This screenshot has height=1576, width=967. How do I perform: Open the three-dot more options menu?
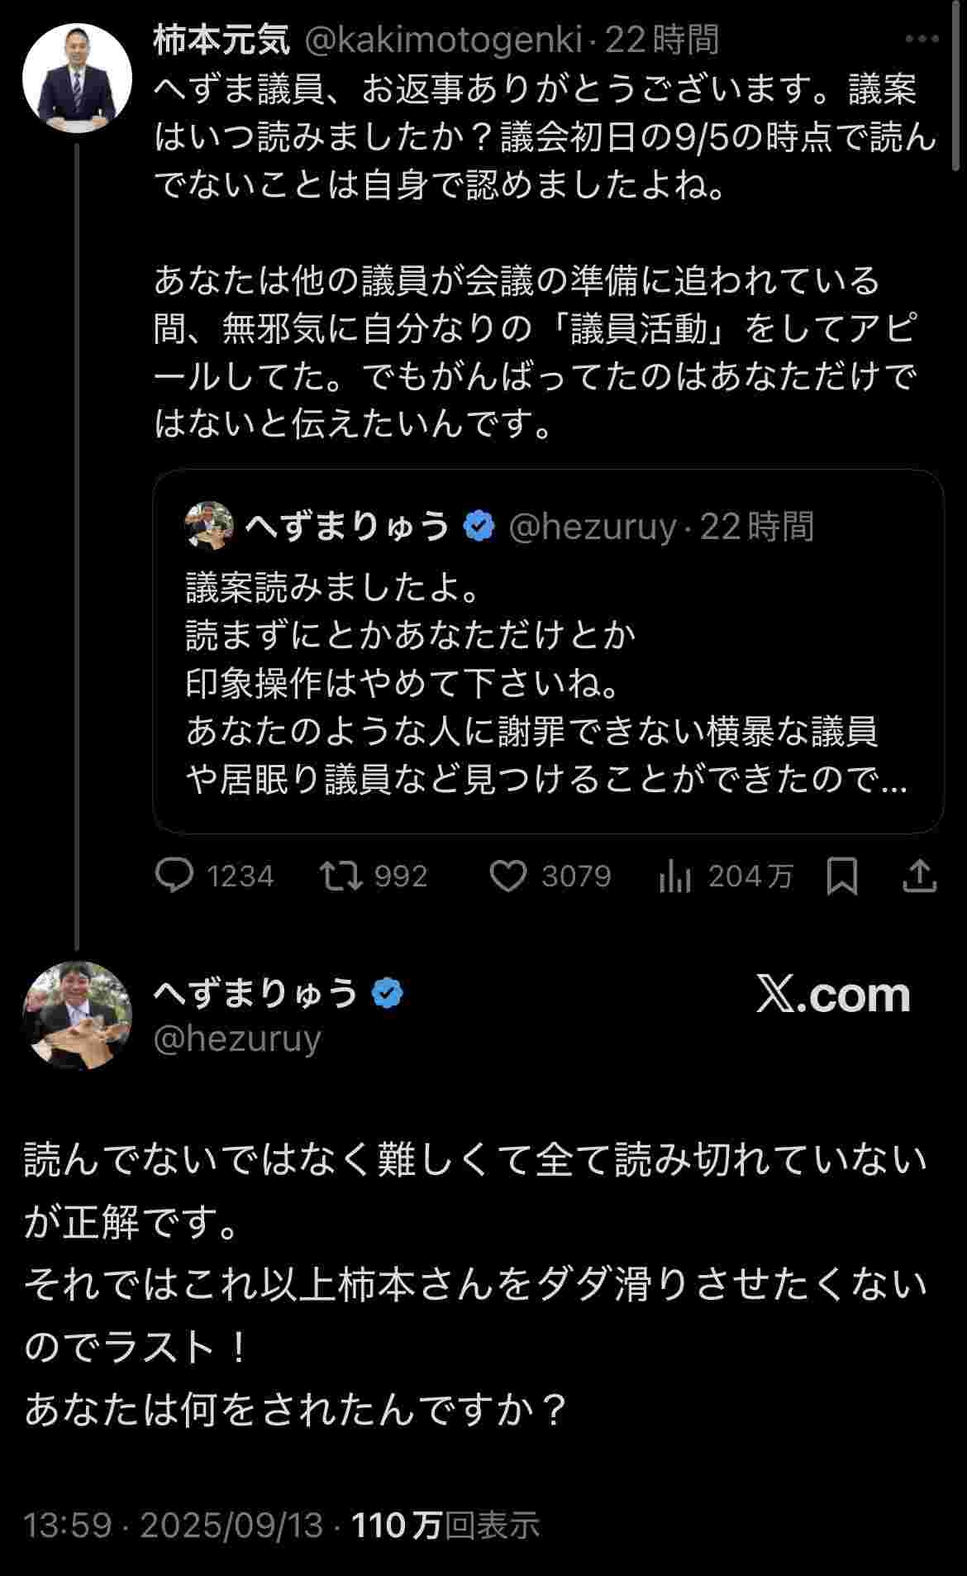[922, 39]
